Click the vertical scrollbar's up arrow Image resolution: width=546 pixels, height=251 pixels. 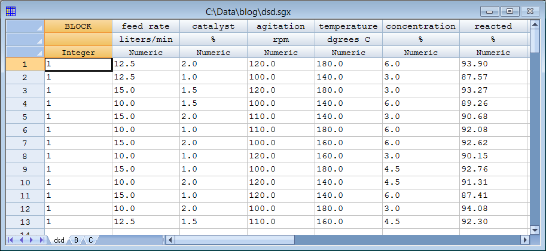[x=535, y=25]
